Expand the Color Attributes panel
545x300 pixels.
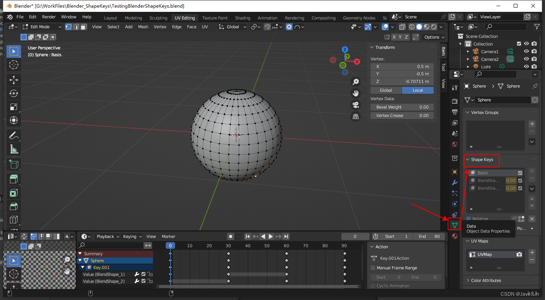click(467, 280)
